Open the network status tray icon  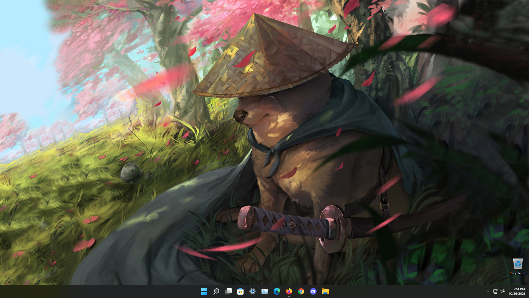point(495,291)
